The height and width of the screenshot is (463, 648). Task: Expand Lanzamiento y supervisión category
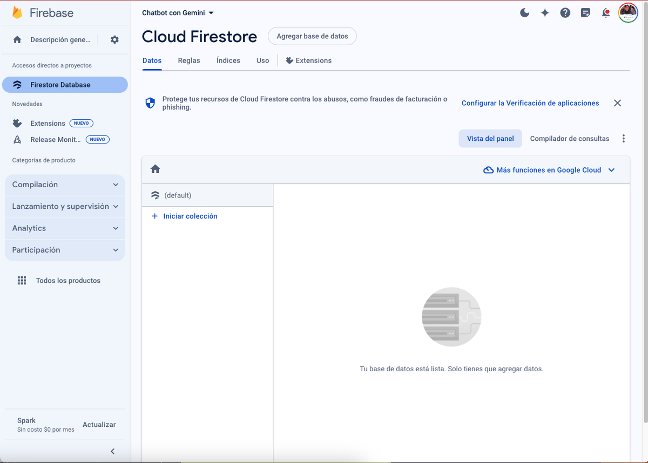pos(65,206)
